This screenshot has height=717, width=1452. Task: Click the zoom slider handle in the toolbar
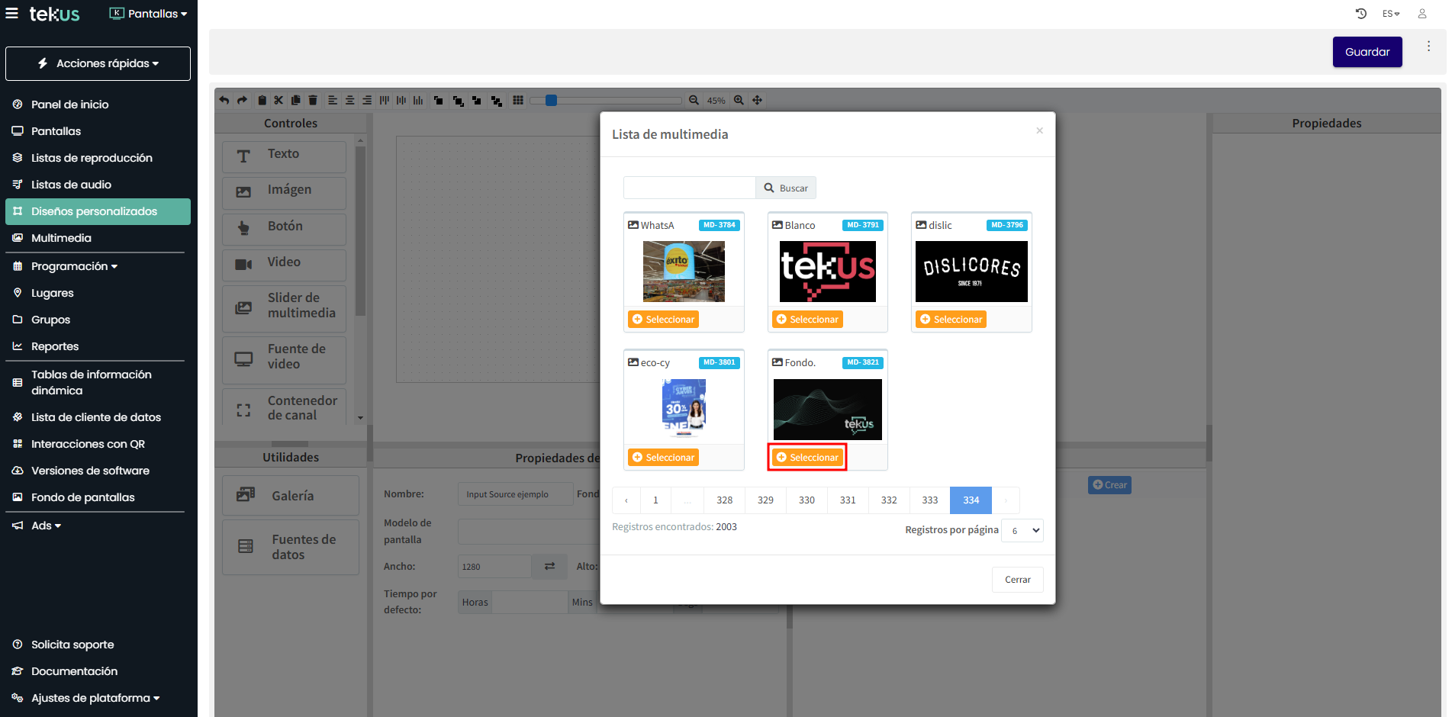(x=551, y=100)
